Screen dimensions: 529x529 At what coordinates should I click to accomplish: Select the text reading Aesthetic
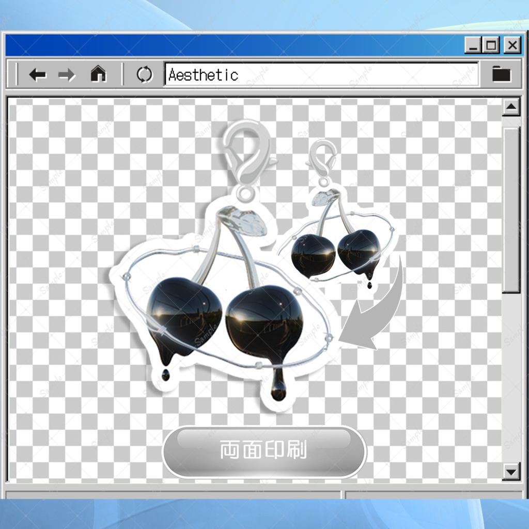[201, 75]
